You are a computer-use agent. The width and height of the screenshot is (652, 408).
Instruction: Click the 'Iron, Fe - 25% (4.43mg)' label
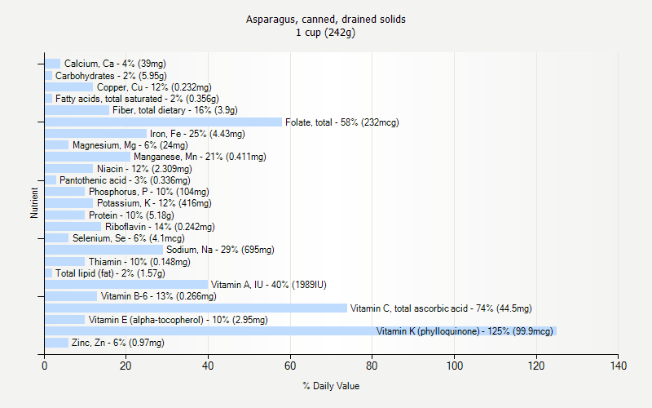[197, 134]
